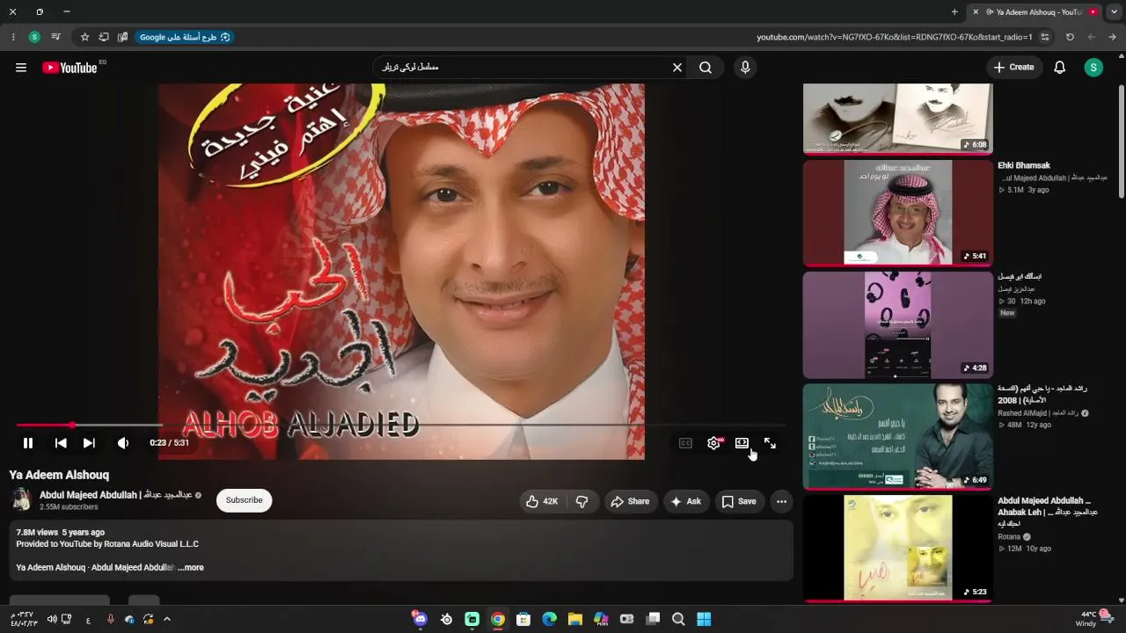This screenshot has height=633, width=1126.
Task: Open the player settings gear
Action: 713,443
